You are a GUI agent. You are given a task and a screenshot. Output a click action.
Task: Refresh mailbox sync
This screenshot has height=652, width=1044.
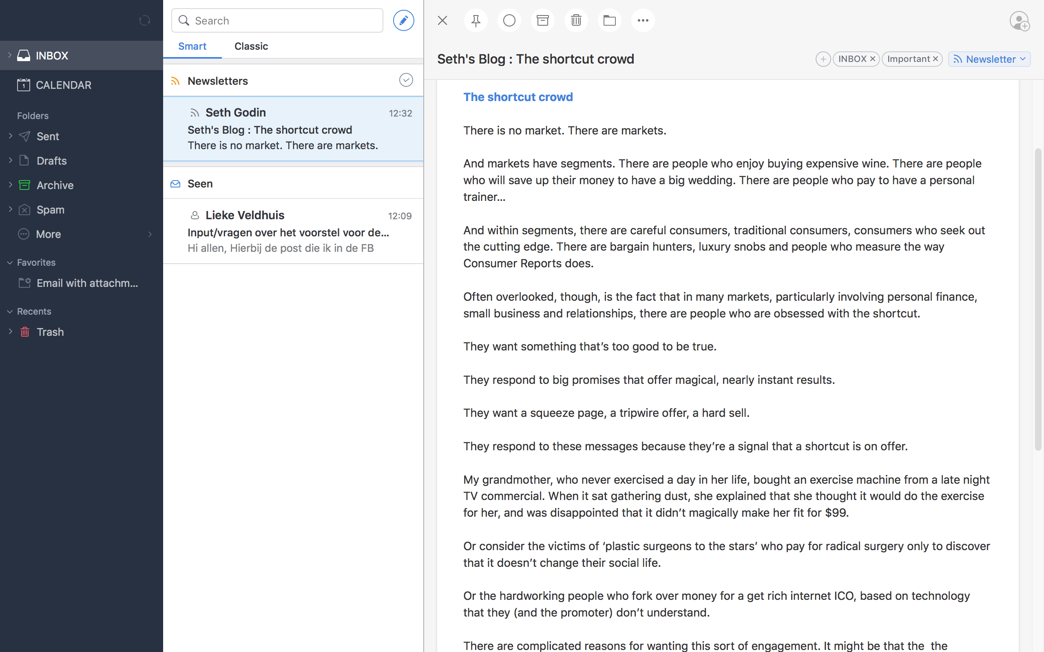(x=144, y=20)
